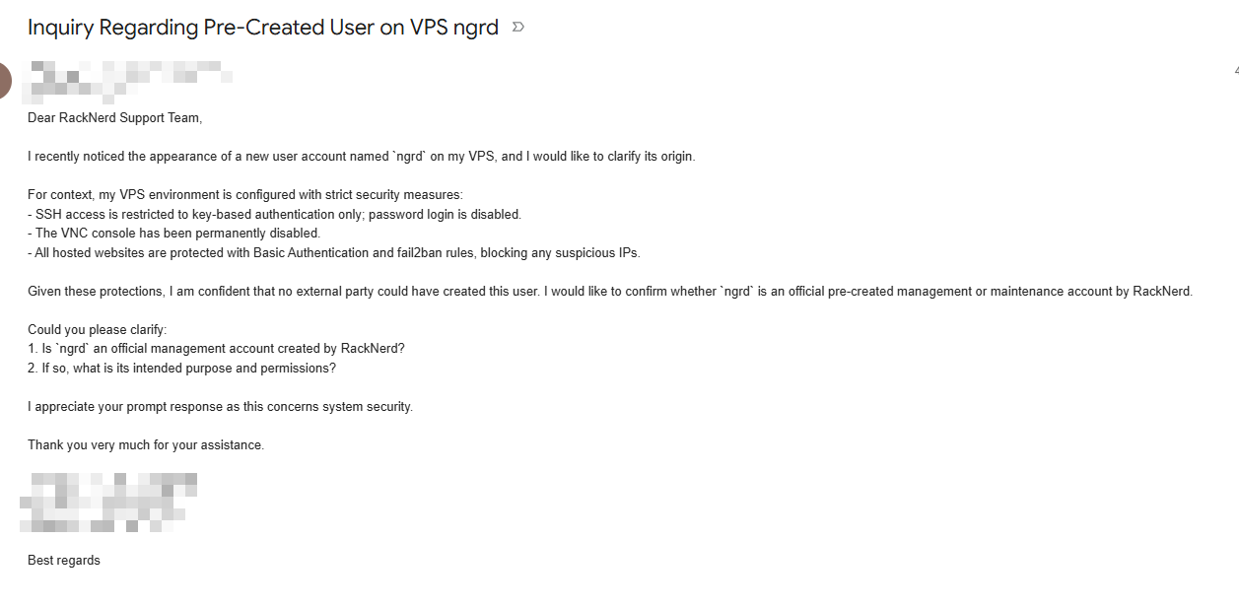1239x607 pixels.
Task: Click the blurred sender name
Action: pos(128,71)
